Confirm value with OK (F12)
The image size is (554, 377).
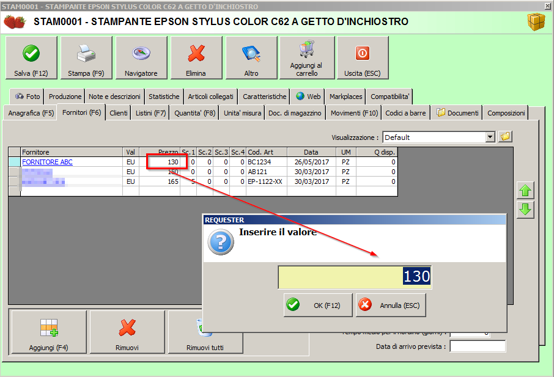tap(318, 305)
